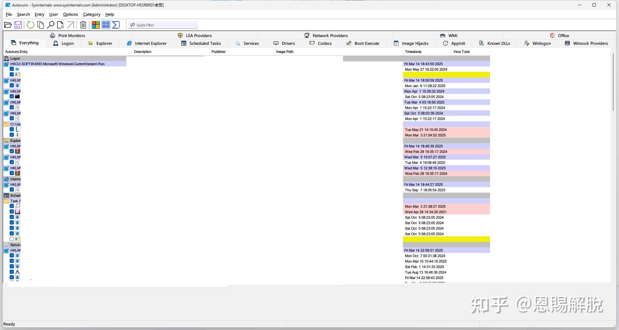Image resolution: width=619 pixels, height=330 pixels.
Task: Click the blue icon in Mon May 27 2024 row
Action: point(17,69)
